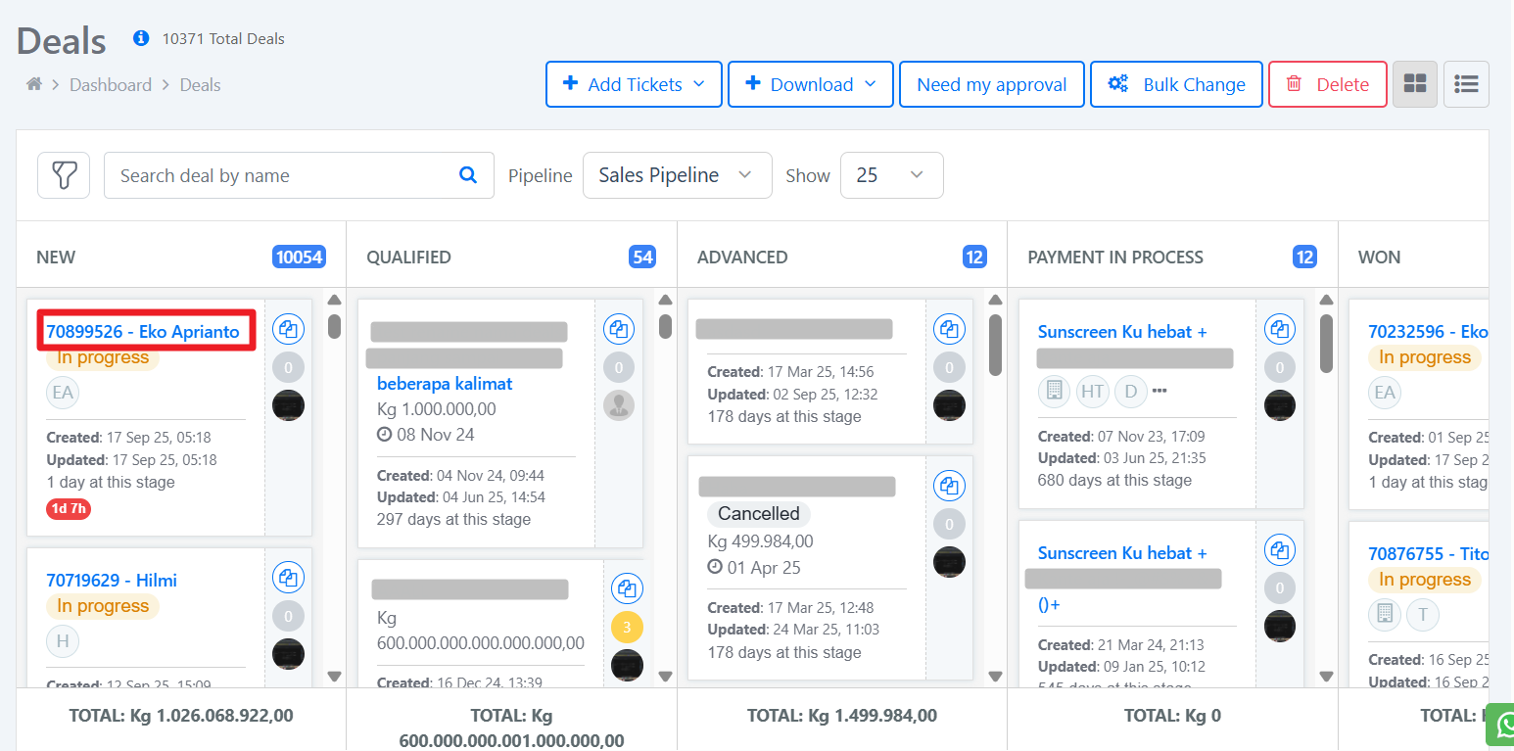1514x751 pixels.
Task: Click the red Delete button
Action: tap(1327, 84)
